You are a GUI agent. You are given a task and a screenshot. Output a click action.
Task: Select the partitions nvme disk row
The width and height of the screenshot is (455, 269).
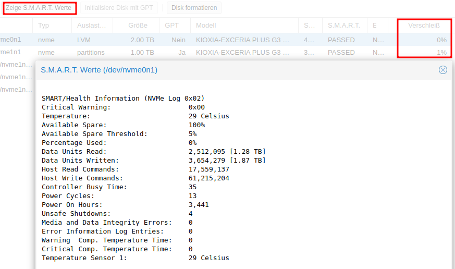pyautogui.click(x=91, y=53)
